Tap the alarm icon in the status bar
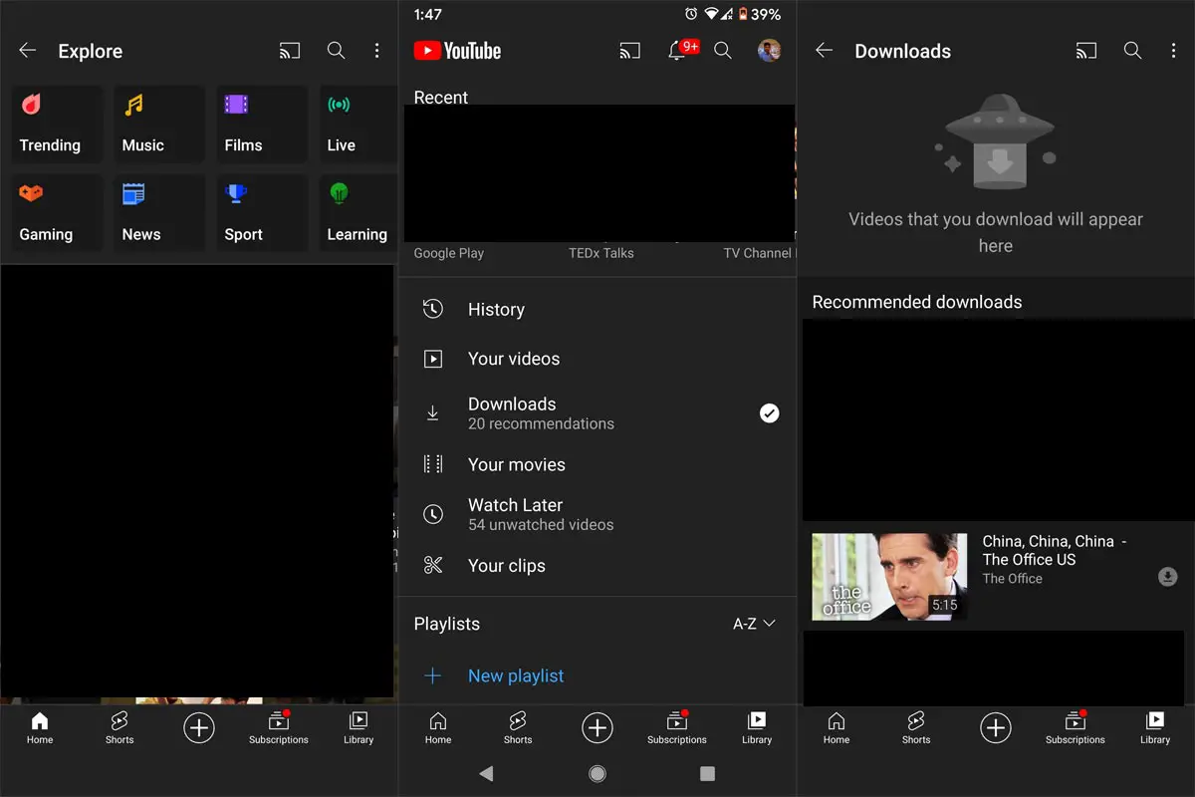The height and width of the screenshot is (797, 1195). point(691,14)
